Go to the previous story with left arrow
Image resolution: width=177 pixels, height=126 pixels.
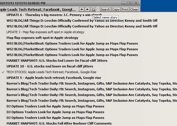pyautogui.click(x=82, y=9)
